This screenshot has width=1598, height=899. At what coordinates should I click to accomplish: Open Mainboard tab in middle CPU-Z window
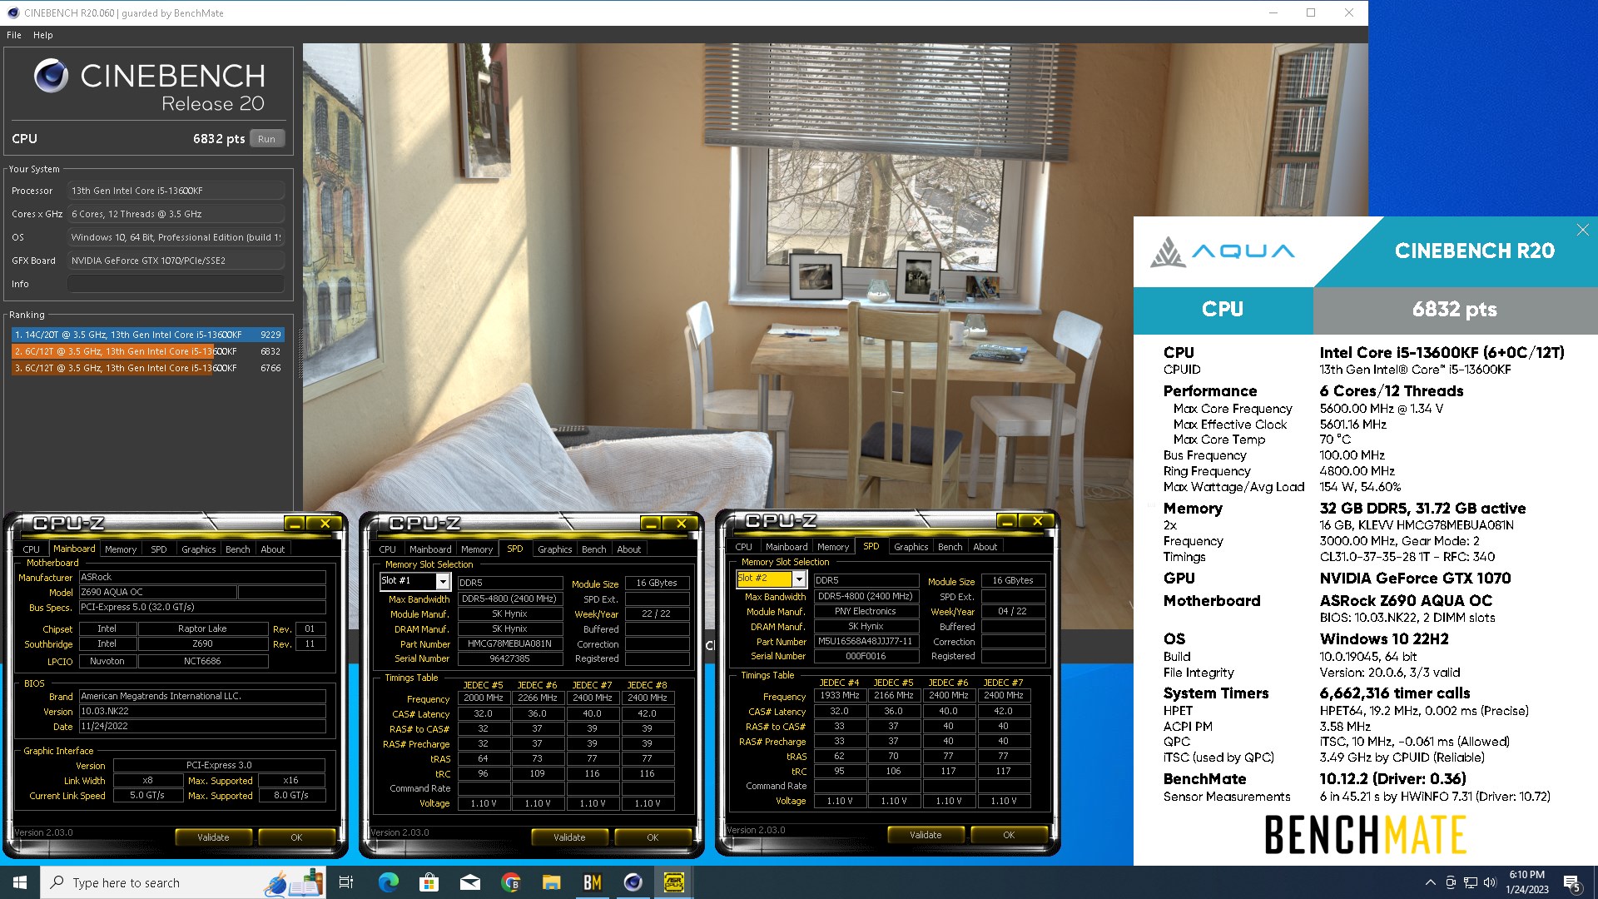(x=429, y=549)
